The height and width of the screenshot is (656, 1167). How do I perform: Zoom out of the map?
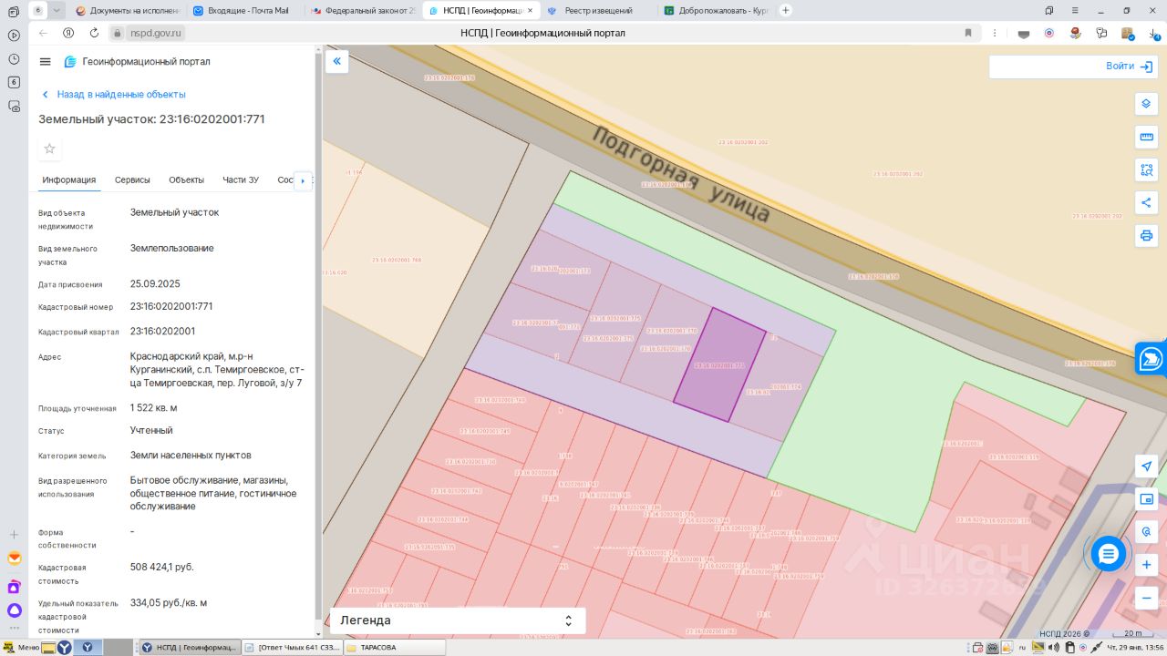click(1147, 597)
